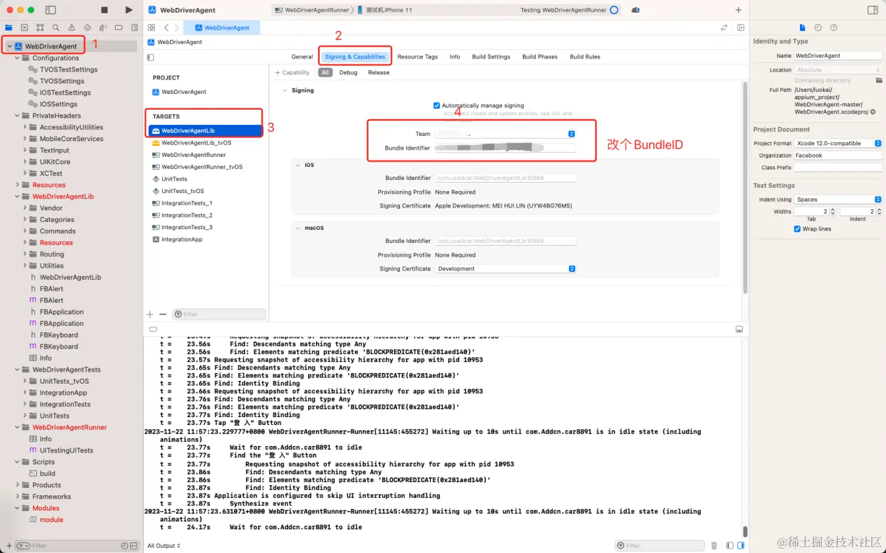Toggle the Wrap lines checkbox

(x=797, y=229)
